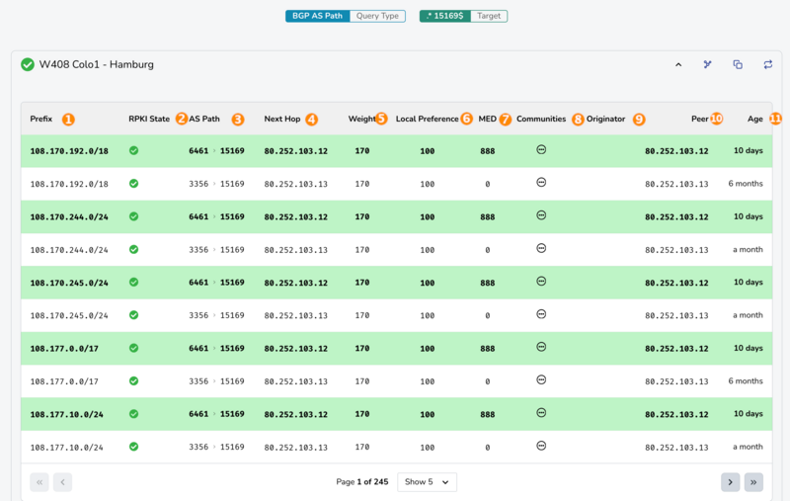Click the AS Path column header
Viewport: 790px width, 501px height.
pyautogui.click(x=204, y=119)
